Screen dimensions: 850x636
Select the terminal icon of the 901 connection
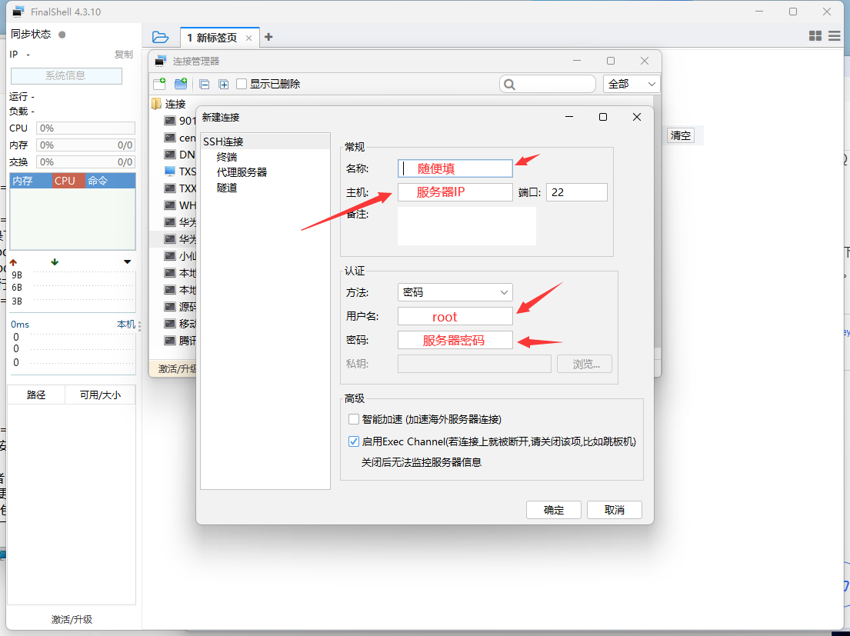coord(170,120)
